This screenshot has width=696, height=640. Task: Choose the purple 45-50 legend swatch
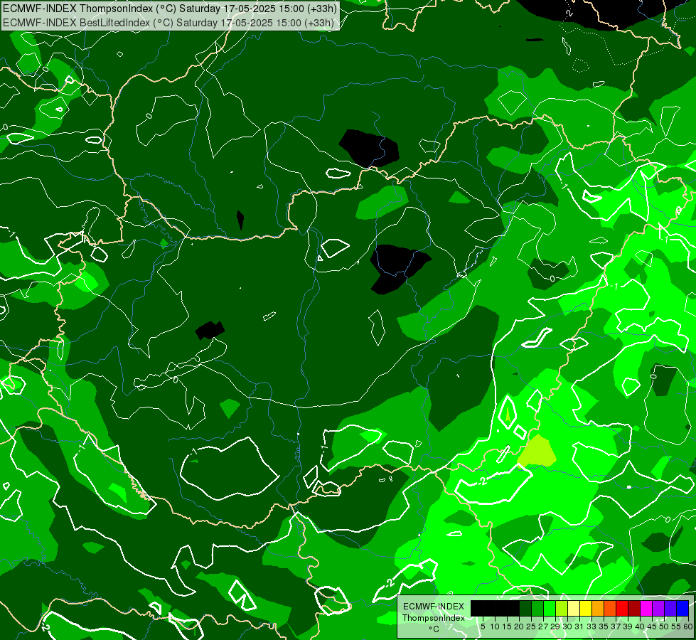point(658,608)
